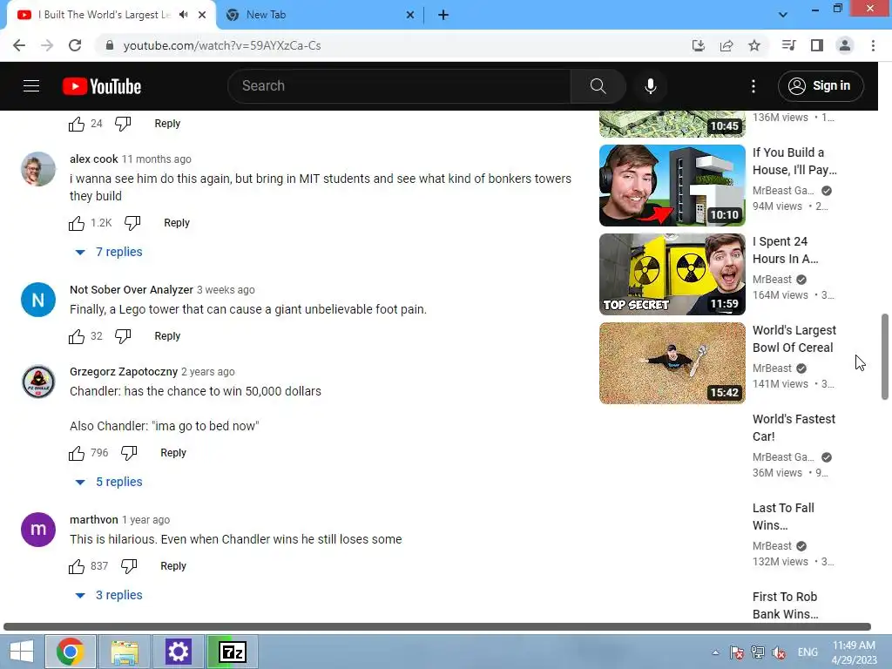This screenshot has height=669, width=892.
Task: Reply to marthvon's comment
Action: 173,566
